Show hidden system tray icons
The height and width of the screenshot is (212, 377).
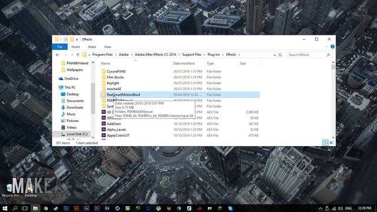[320, 208]
